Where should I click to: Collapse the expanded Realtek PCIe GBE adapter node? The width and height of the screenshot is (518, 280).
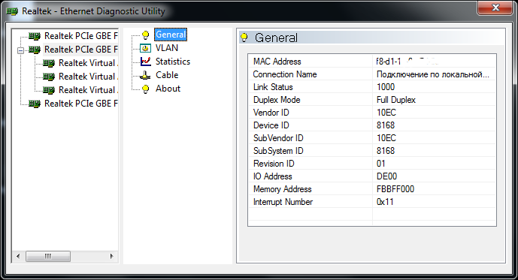click(20, 50)
